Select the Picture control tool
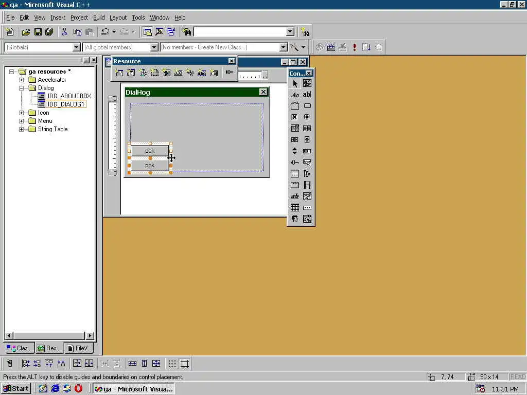Viewport: 527px width, 395px height. [307, 83]
